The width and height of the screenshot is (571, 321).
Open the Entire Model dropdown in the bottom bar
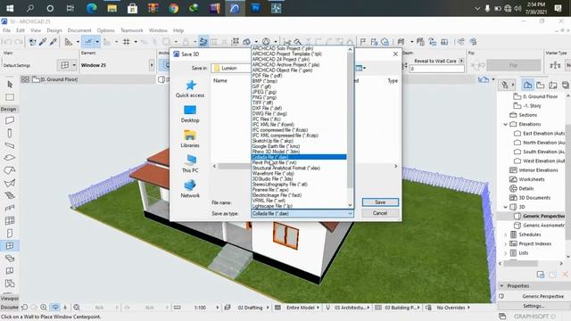coord(303,308)
